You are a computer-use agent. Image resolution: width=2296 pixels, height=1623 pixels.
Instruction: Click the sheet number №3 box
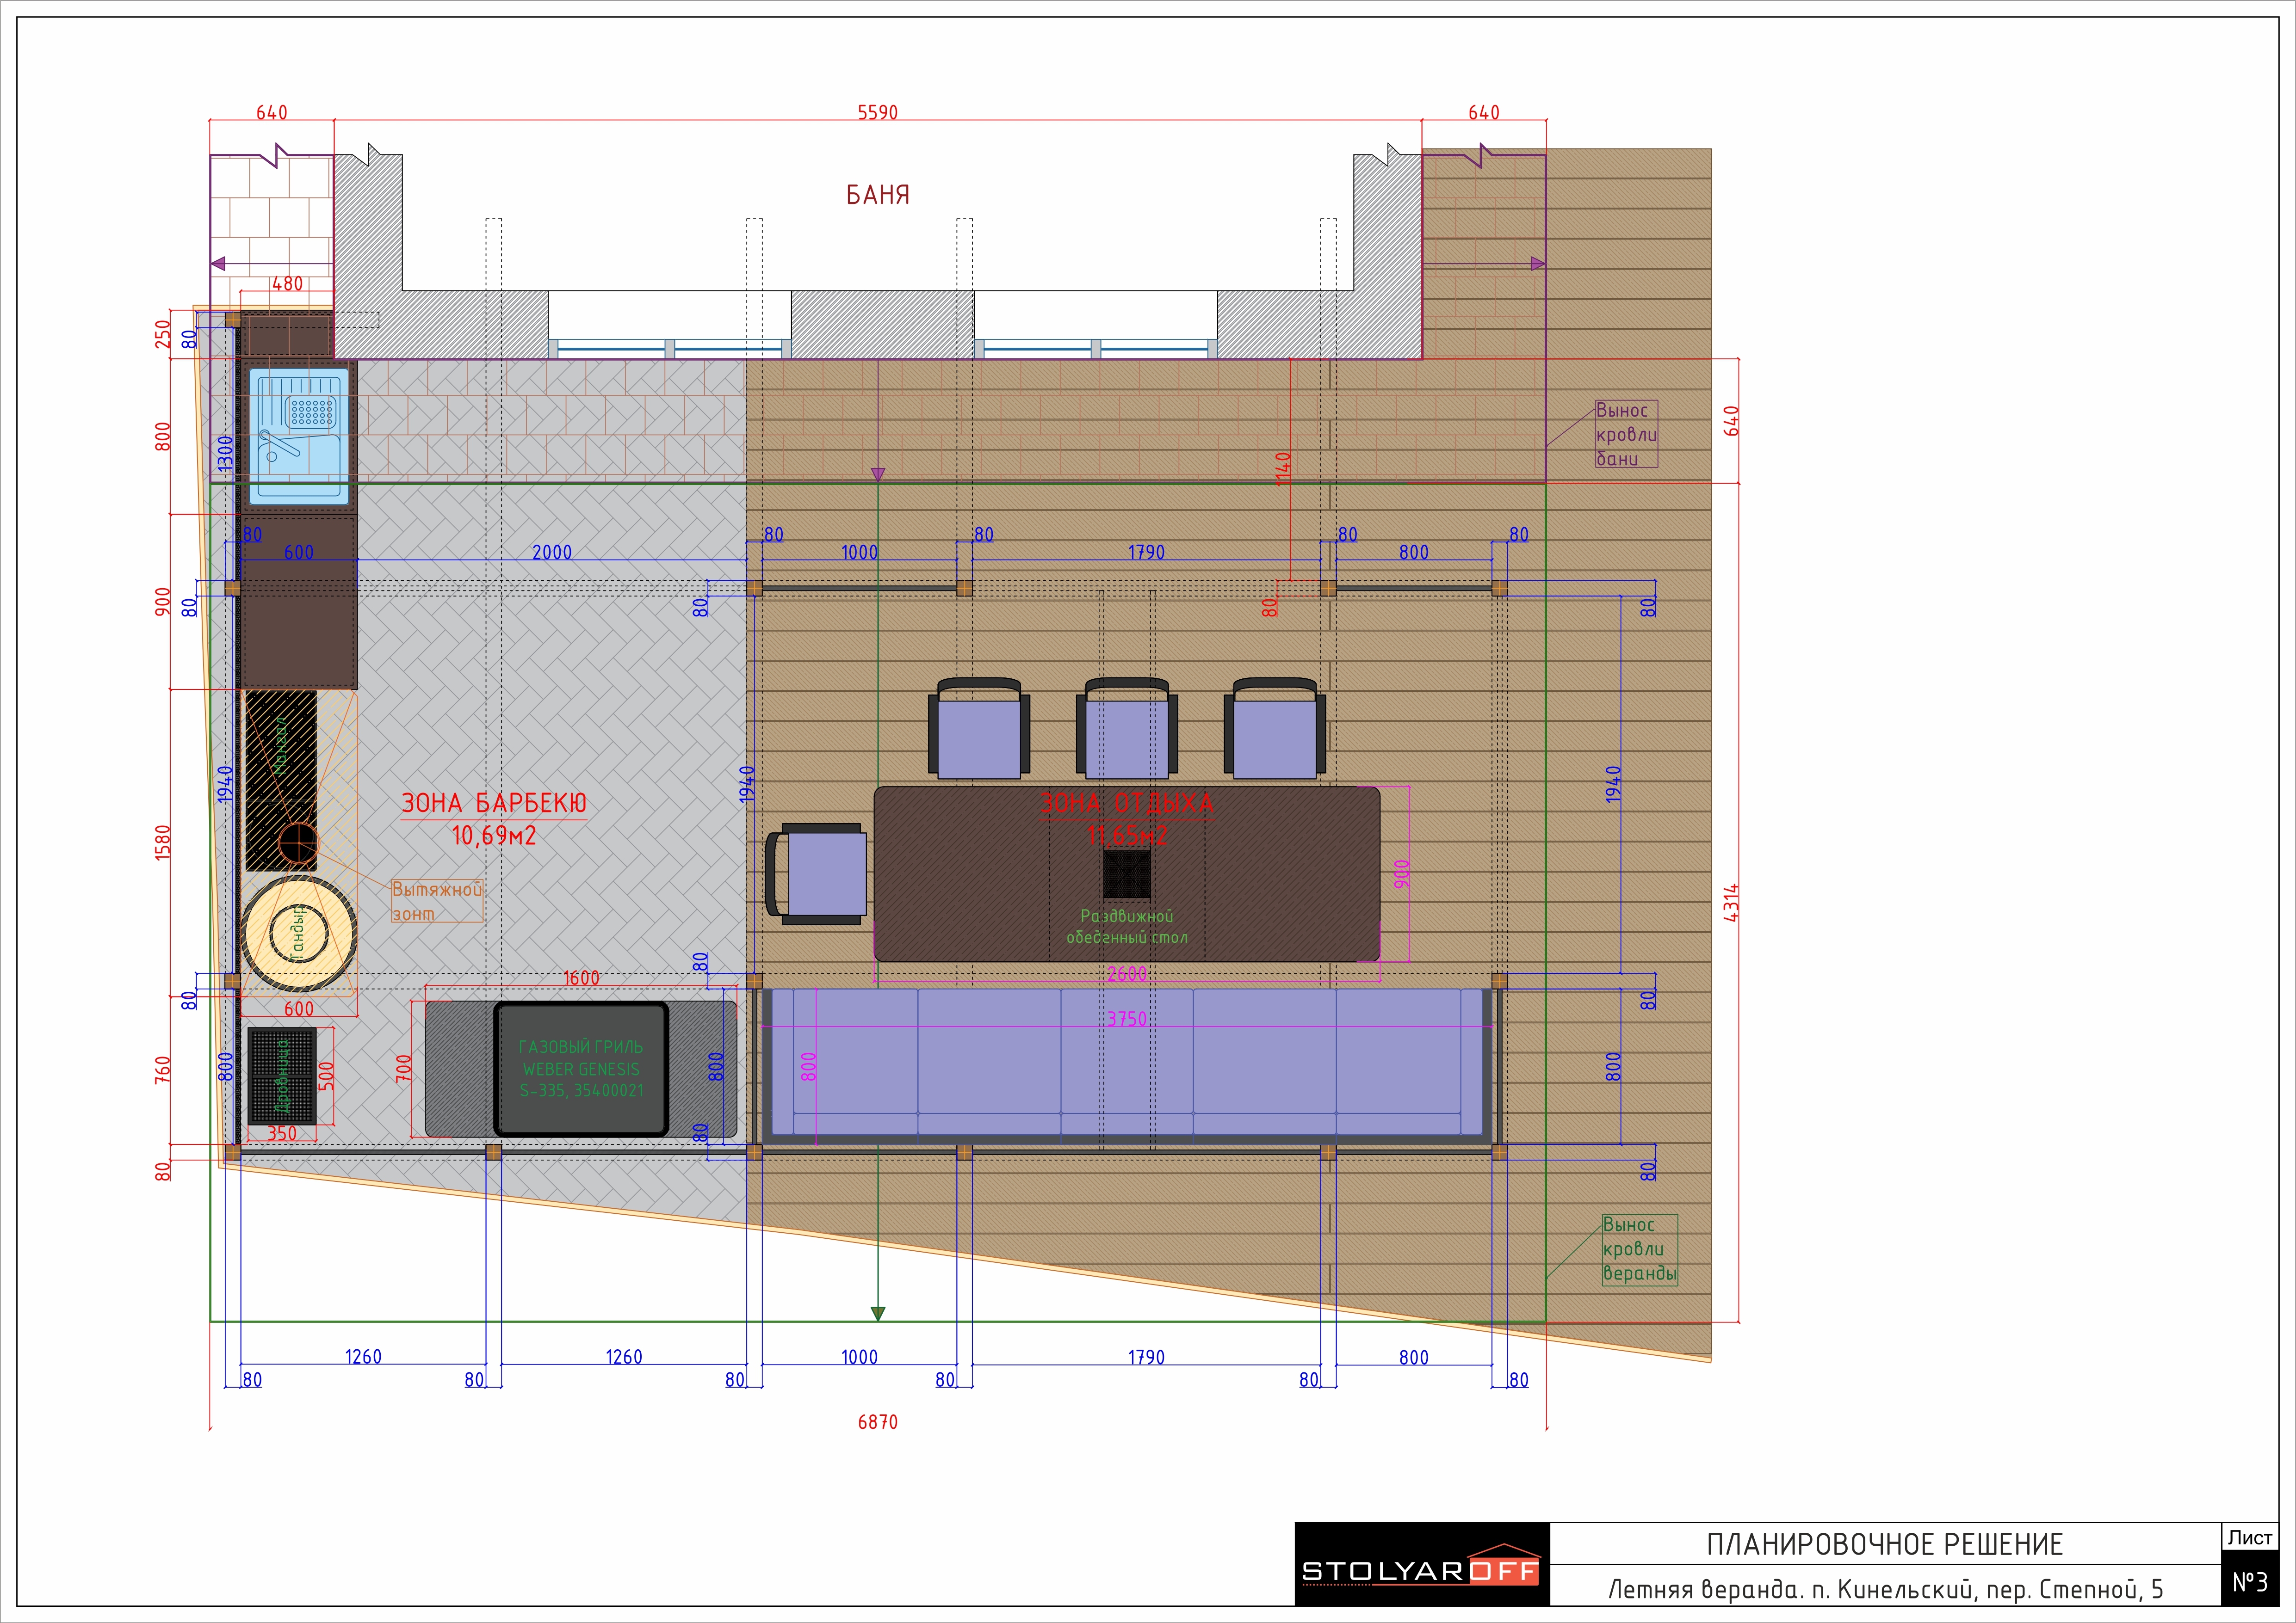click(x=2250, y=1582)
